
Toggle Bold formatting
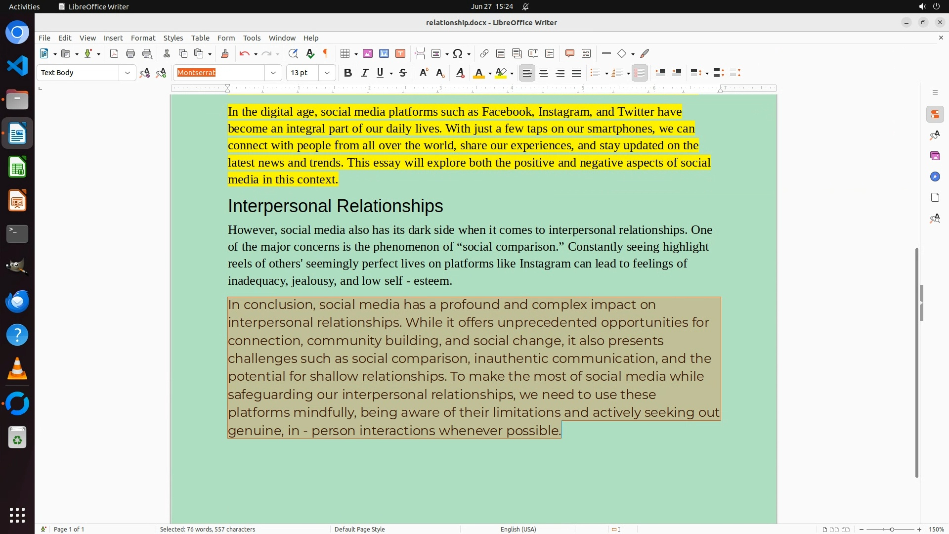[x=348, y=73]
